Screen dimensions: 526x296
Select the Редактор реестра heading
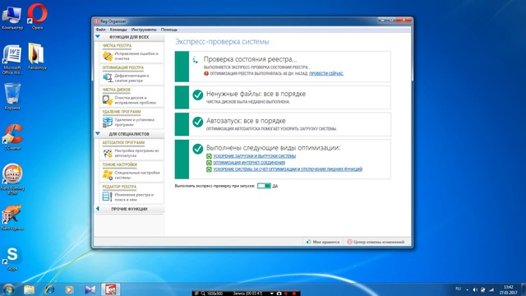[x=119, y=187]
